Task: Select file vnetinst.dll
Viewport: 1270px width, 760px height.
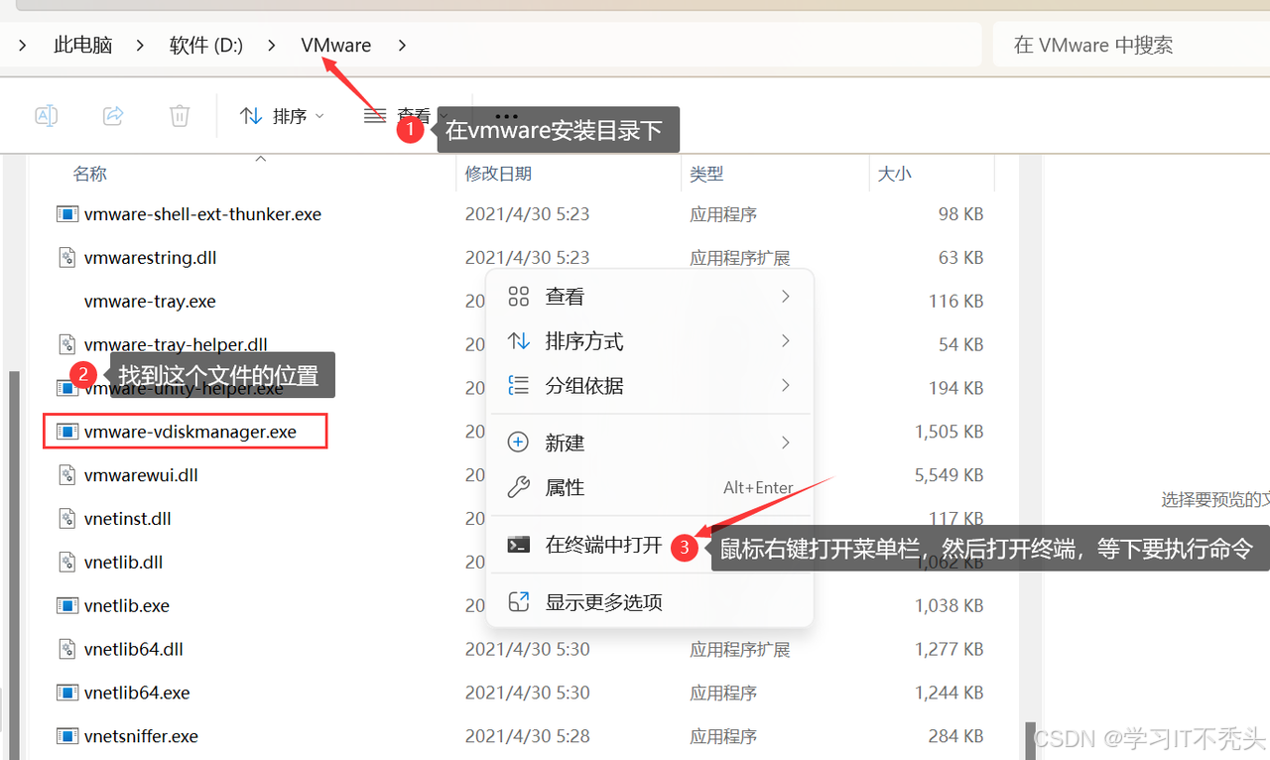Action: pos(128,518)
